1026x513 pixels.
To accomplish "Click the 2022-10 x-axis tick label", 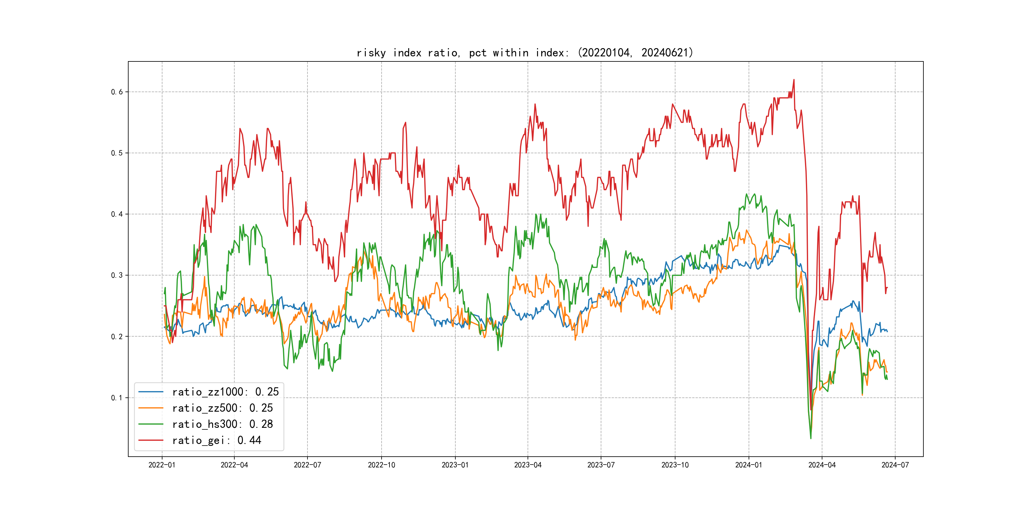I will tap(381, 465).
